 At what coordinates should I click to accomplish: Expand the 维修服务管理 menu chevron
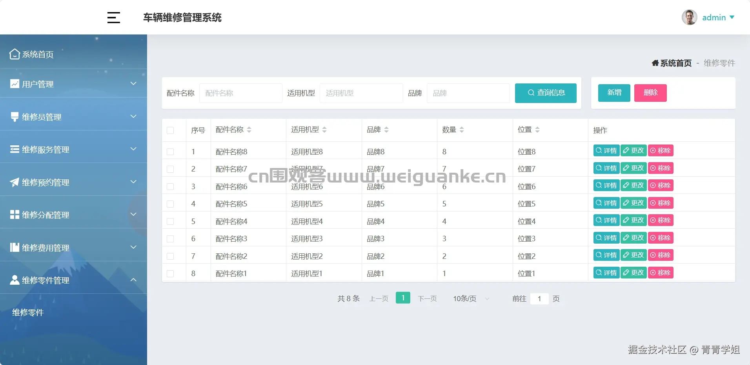133,149
